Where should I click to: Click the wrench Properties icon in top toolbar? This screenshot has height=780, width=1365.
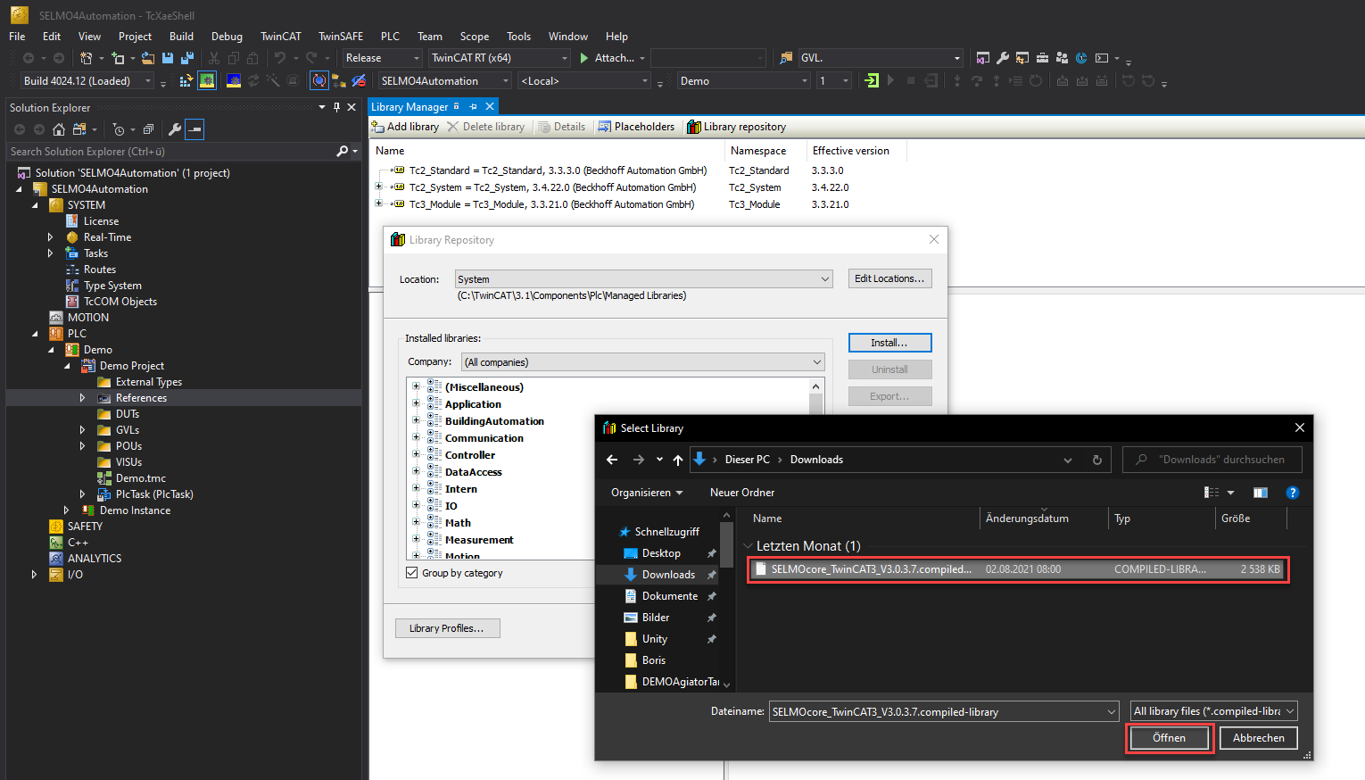tap(1003, 58)
